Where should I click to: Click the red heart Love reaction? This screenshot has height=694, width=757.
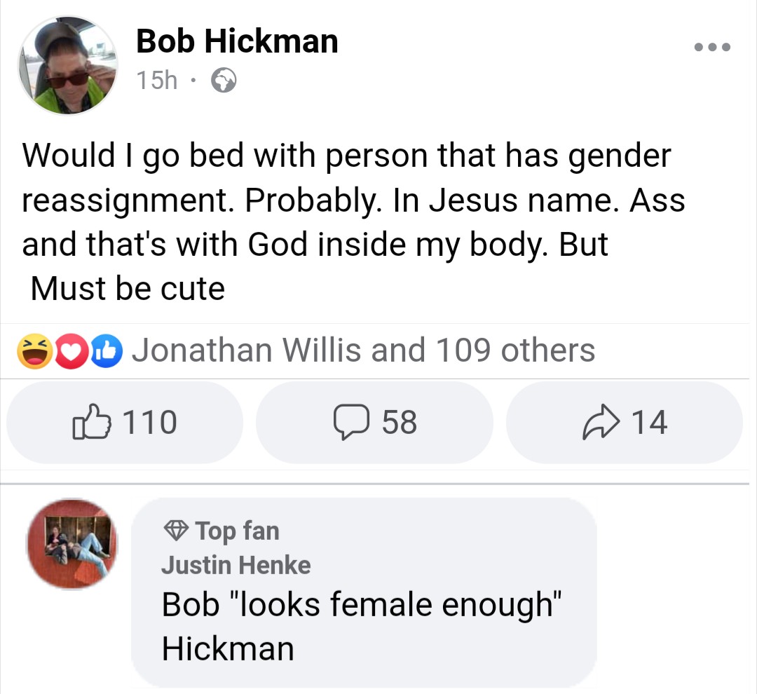point(71,351)
